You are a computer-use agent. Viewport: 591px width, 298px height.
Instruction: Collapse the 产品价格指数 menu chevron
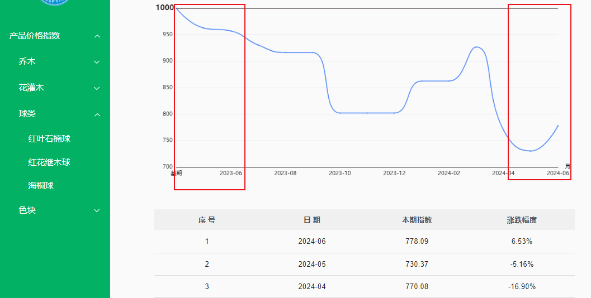[x=97, y=36]
